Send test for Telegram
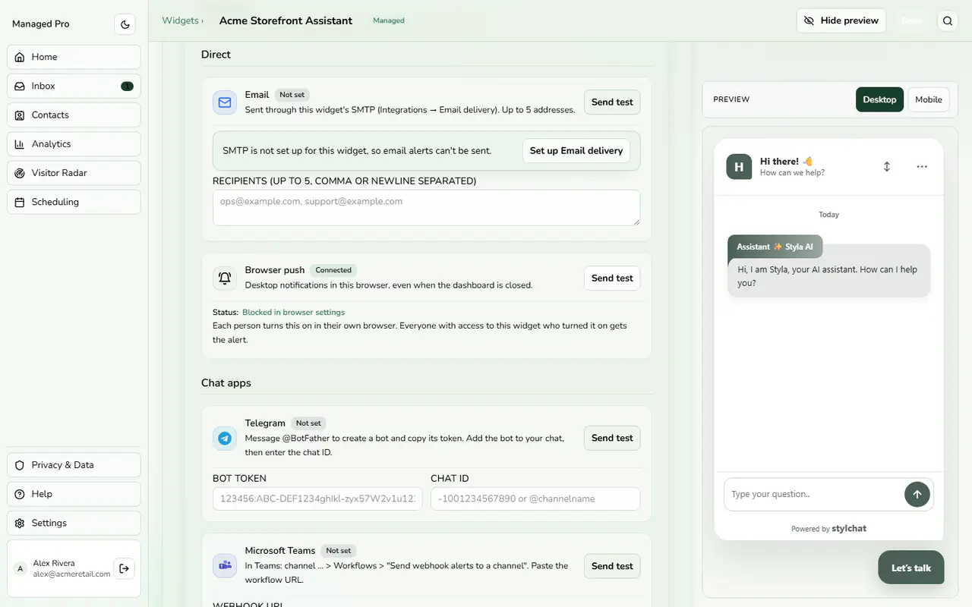Viewport: 972px width, 607px height. click(x=612, y=438)
